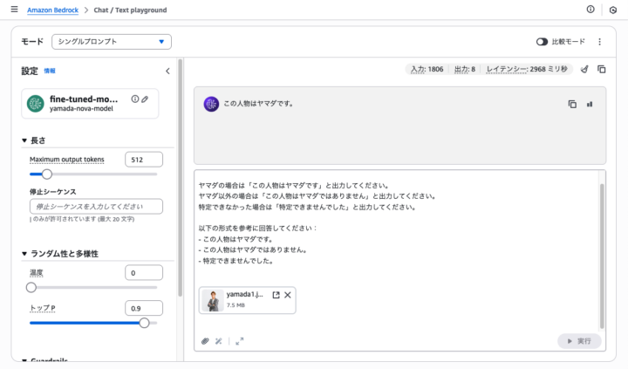
Task: Click the metrics bar chart icon in response
Action: click(x=590, y=104)
